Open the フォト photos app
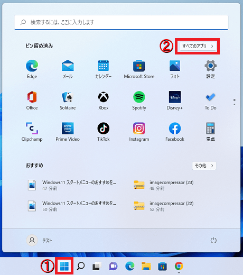The image size is (243, 275). (x=175, y=69)
